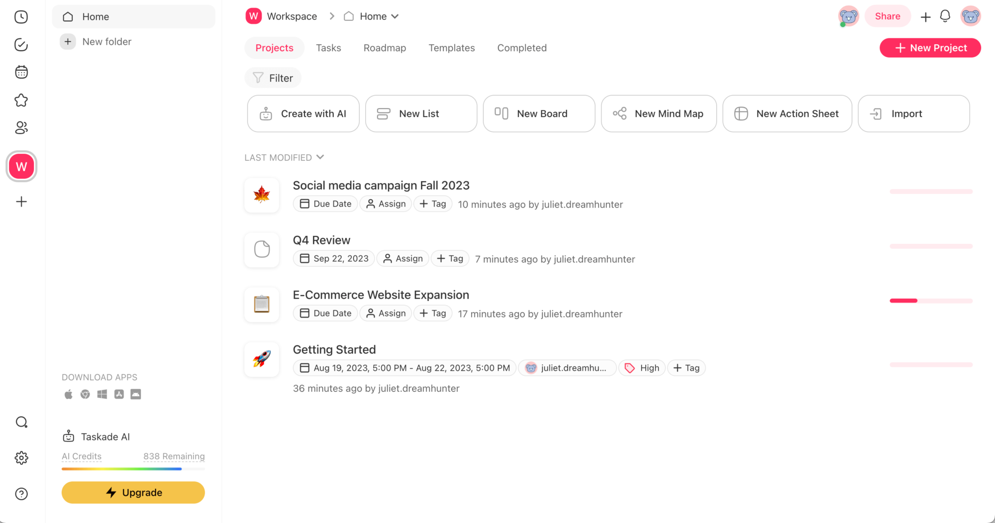
Task: Select the Completed Tasks checkmark icon in sidebar
Action: click(x=21, y=44)
